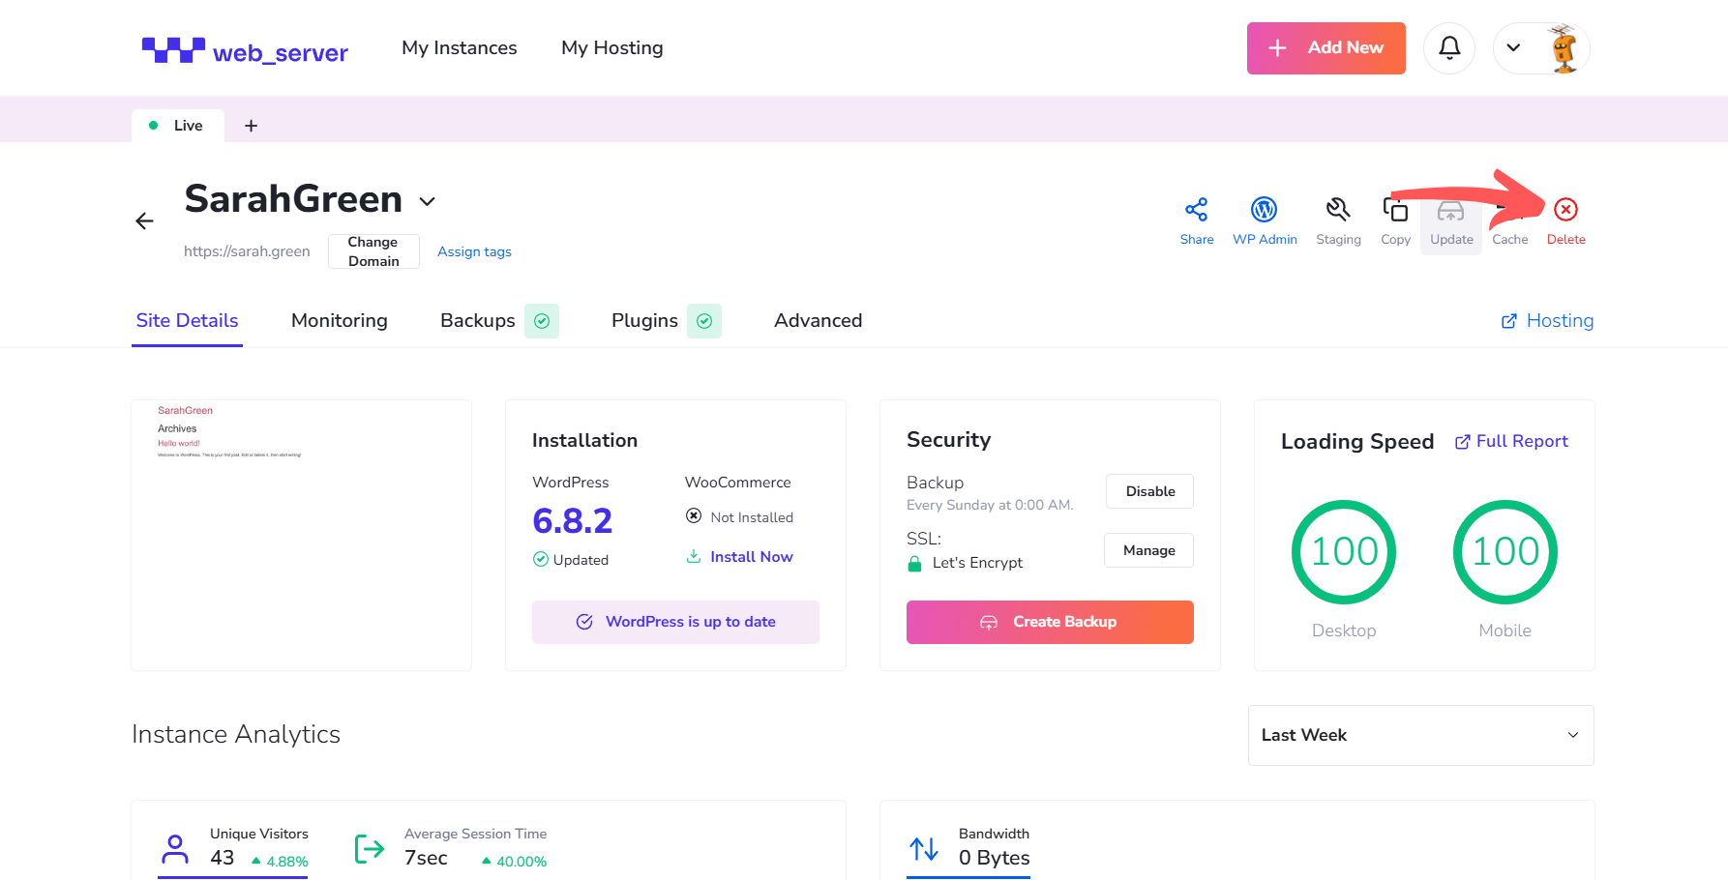Add a new environment tab with plus icon

click(x=251, y=126)
